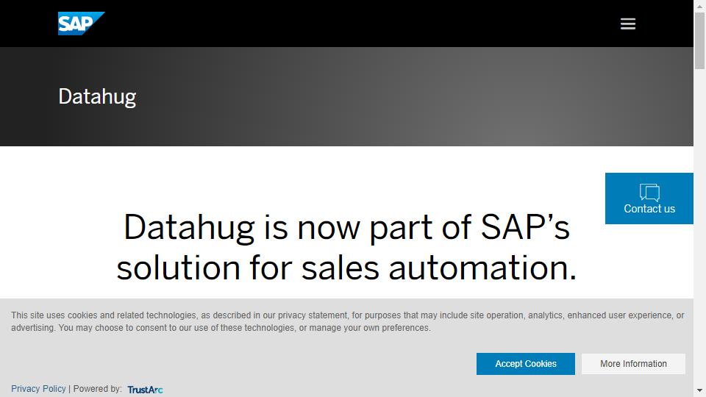
Task: Open the Privacy Policy link
Action: (38, 388)
